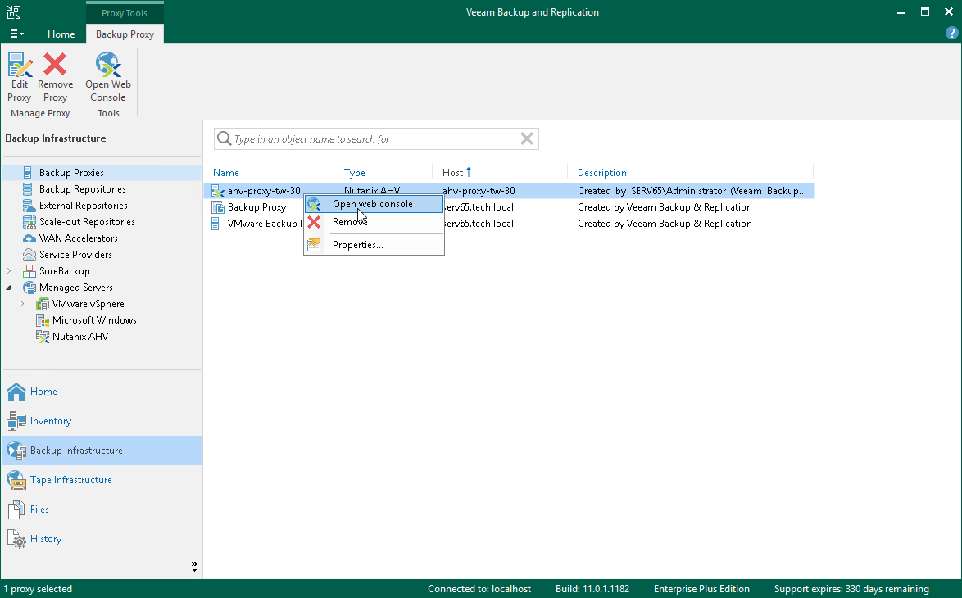Open the Inventory view link
Viewport: 962px width, 598px height.
tap(51, 421)
